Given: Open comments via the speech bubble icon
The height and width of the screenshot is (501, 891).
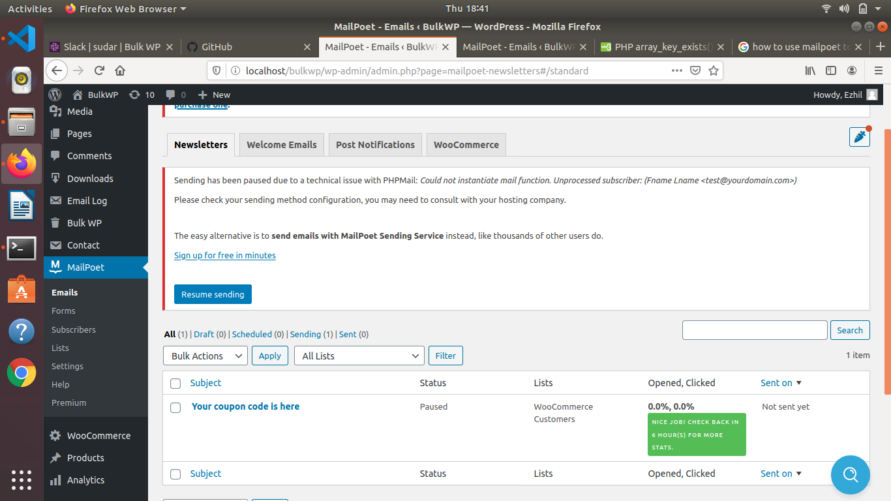Looking at the screenshot, I should click(171, 94).
